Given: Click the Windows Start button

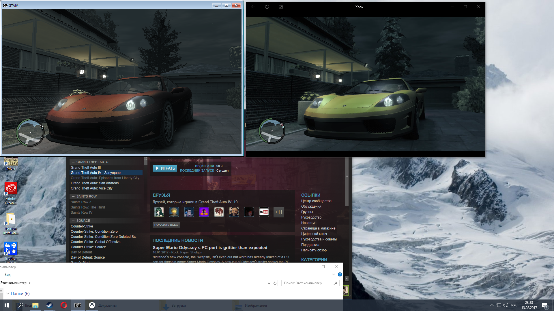Looking at the screenshot, I should click(7, 305).
